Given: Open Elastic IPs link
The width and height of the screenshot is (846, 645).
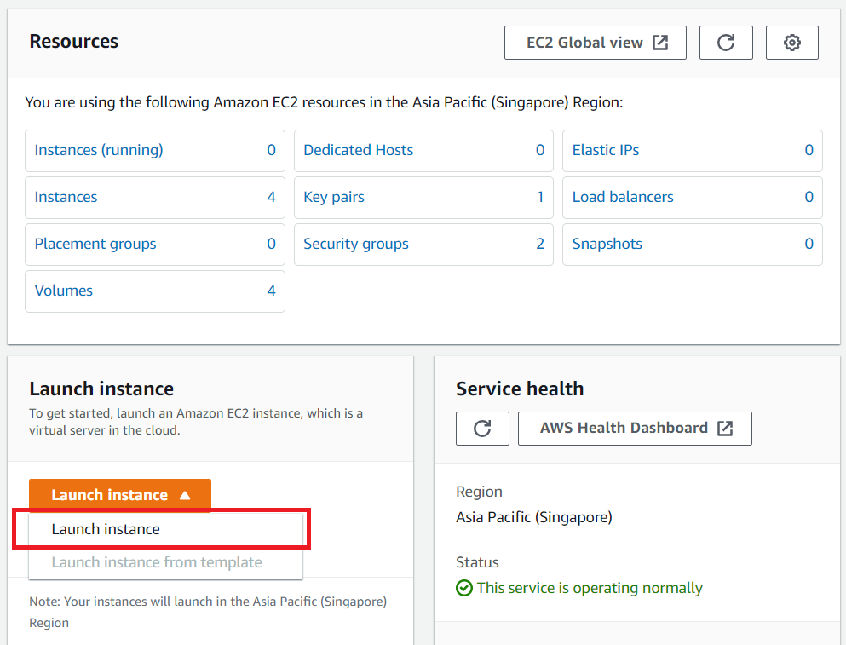Looking at the screenshot, I should pyautogui.click(x=606, y=150).
